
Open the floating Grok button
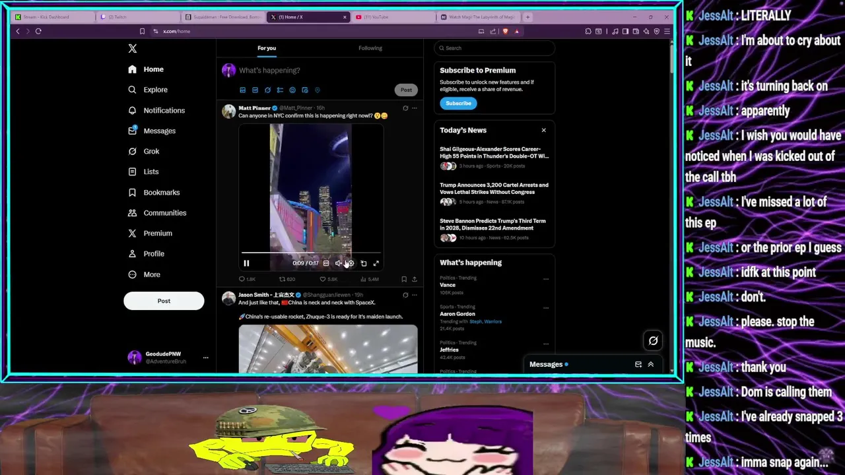653,340
